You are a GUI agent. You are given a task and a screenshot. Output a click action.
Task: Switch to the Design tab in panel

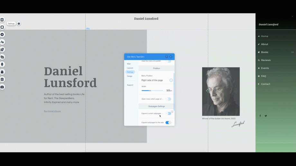click(x=130, y=76)
